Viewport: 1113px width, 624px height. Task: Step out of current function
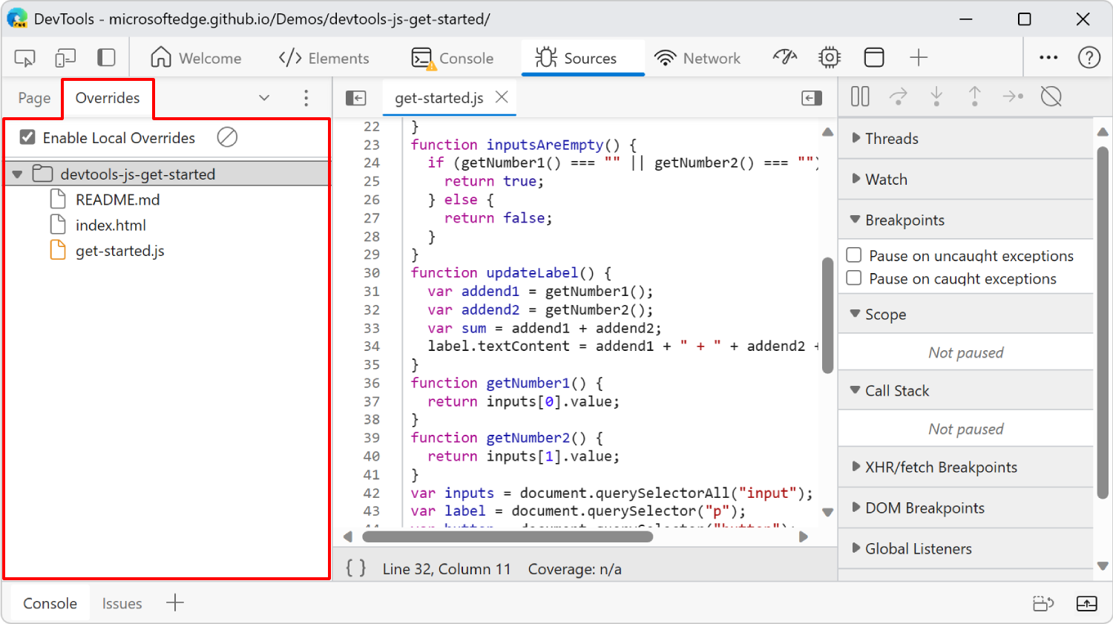[x=975, y=96]
